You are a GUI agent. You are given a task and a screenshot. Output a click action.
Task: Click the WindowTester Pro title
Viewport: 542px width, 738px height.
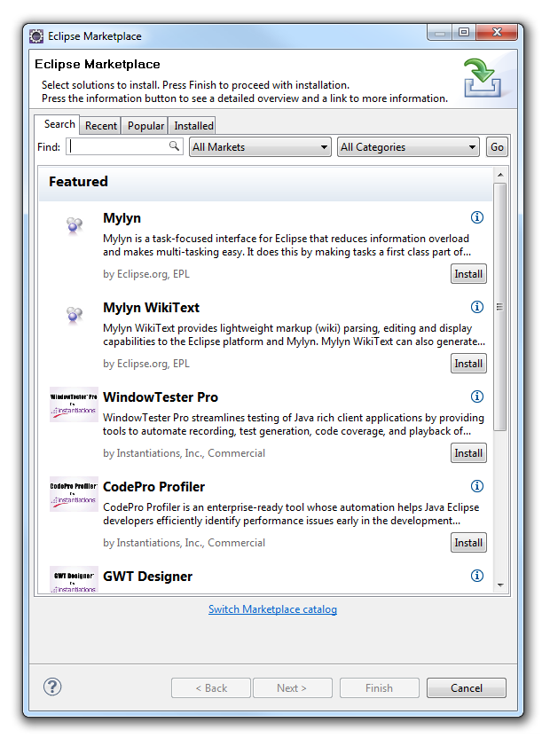(161, 397)
